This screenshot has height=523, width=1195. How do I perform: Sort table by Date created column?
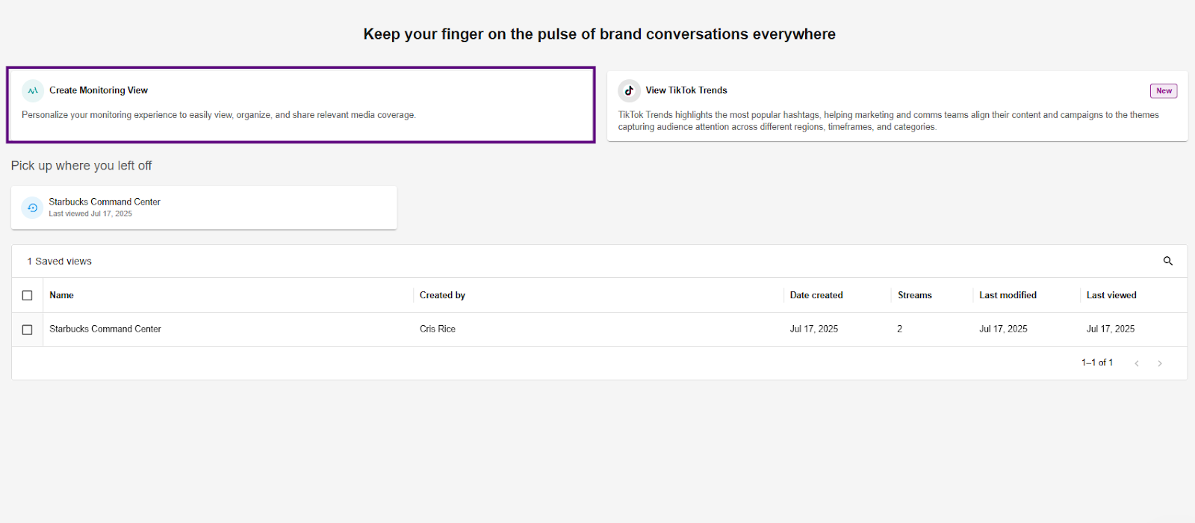pyautogui.click(x=816, y=295)
